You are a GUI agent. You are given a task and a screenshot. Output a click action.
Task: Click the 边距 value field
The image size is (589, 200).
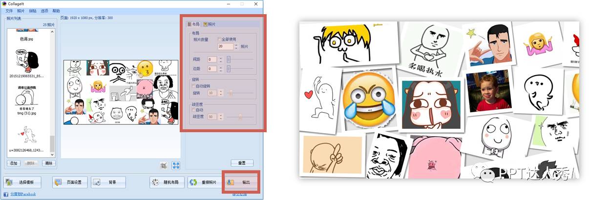(212, 69)
